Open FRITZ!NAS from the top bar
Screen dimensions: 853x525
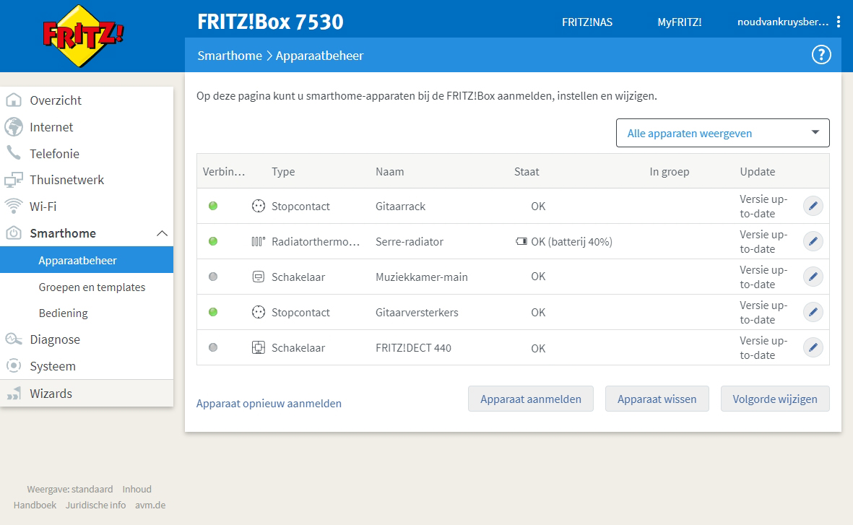587,22
